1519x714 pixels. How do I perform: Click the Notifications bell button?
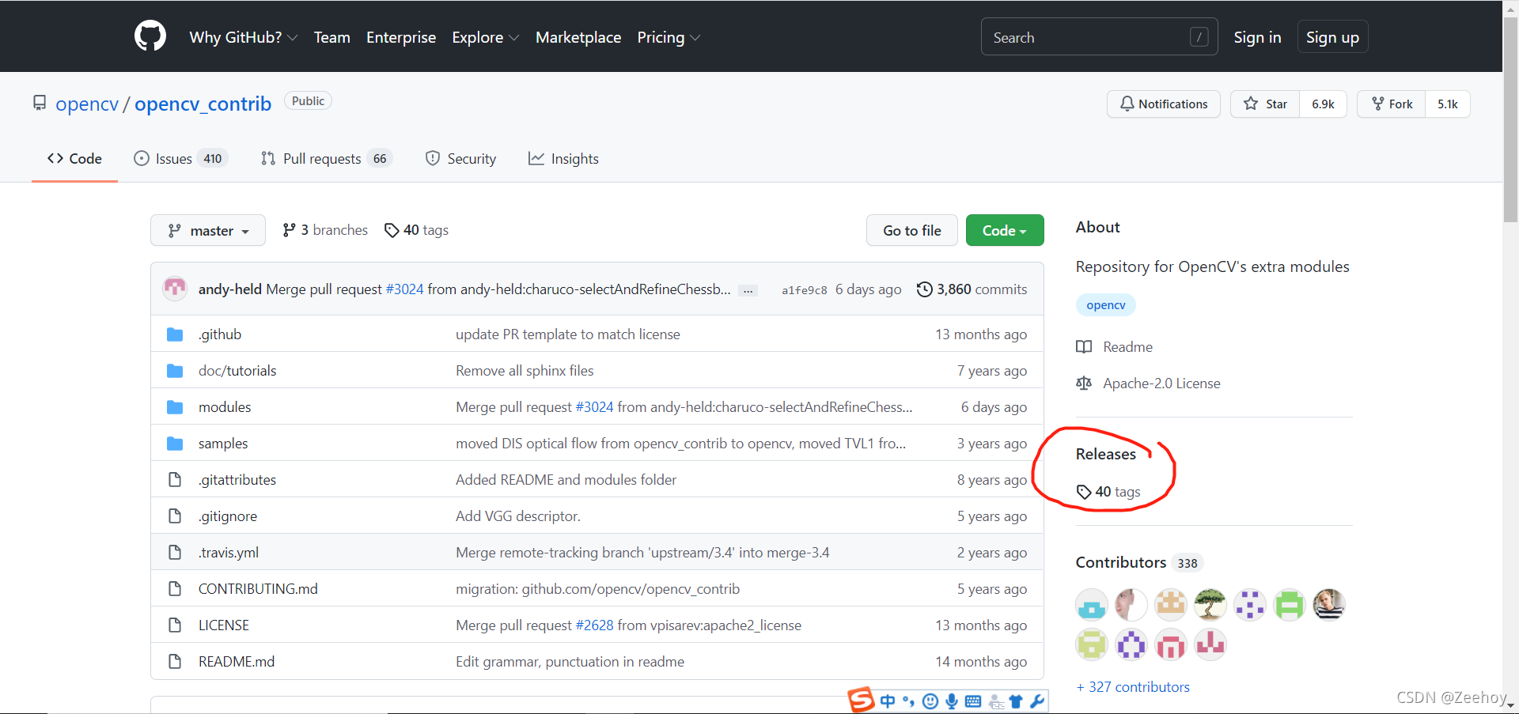[x=1163, y=104]
